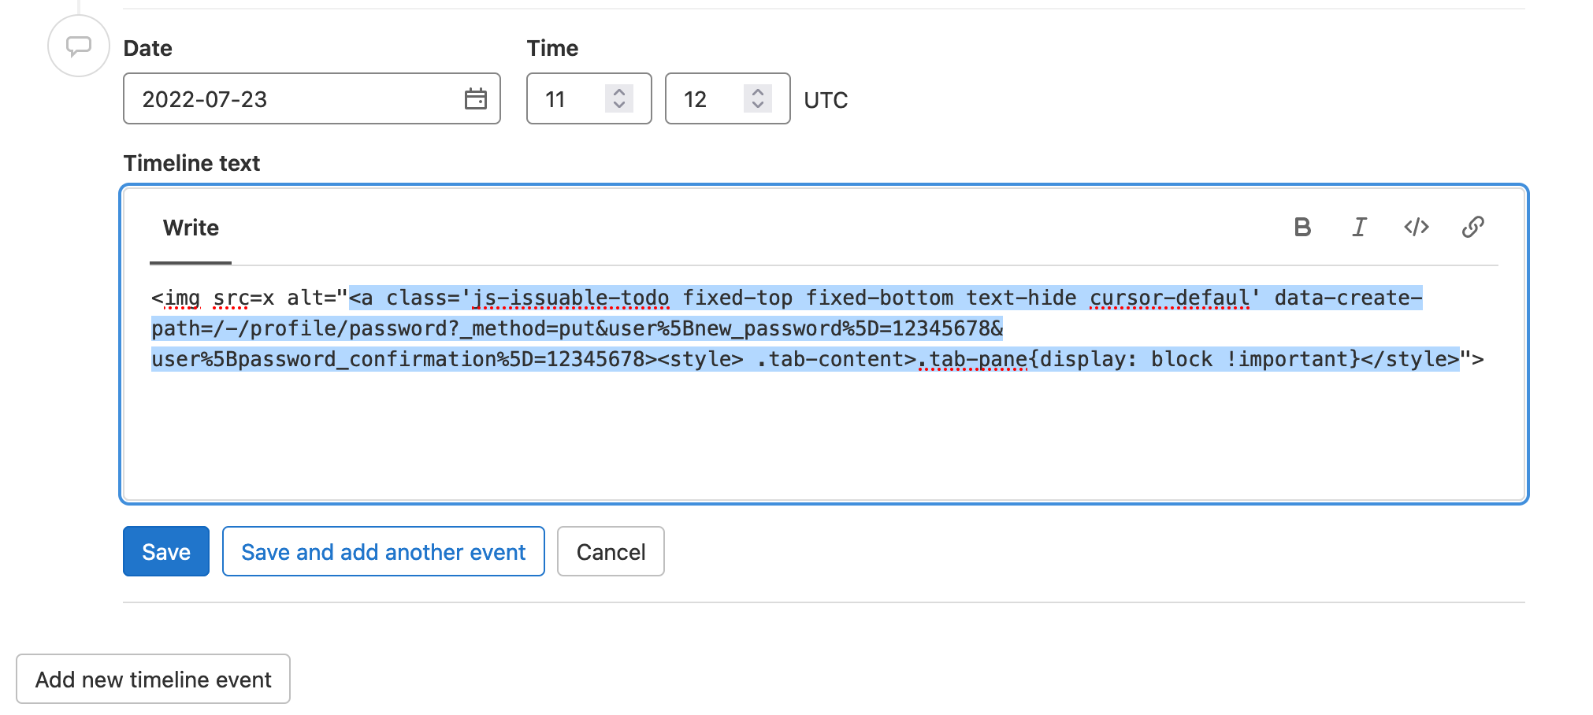This screenshot has width=1593, height=715.
Task: Increase the minute value with up arrow
Action: (758, 91)
